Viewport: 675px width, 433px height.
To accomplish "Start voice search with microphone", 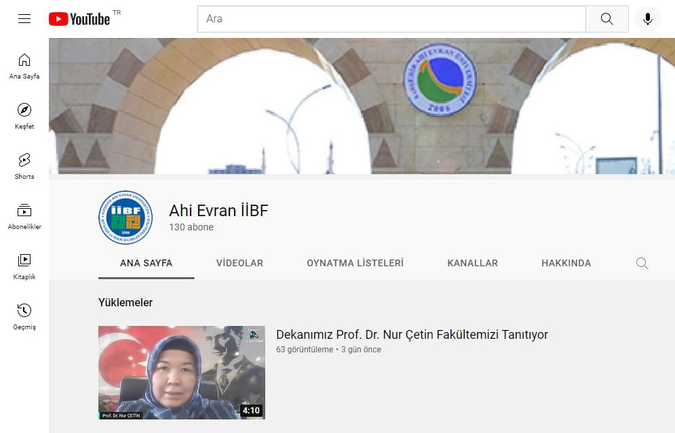I will pyautogui.click(x=647, y=19).
